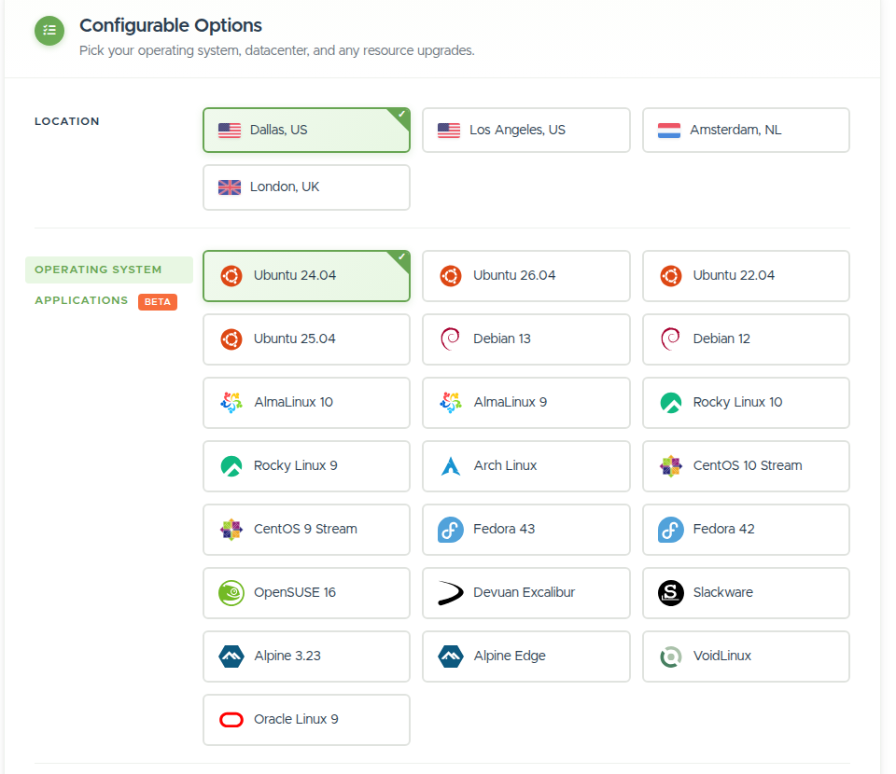Choose AlmaLinux 10 option

(x=306, y=403)
